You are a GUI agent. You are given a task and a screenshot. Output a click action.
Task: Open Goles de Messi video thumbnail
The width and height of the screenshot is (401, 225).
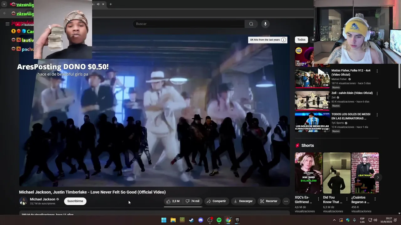coord(312,122)
